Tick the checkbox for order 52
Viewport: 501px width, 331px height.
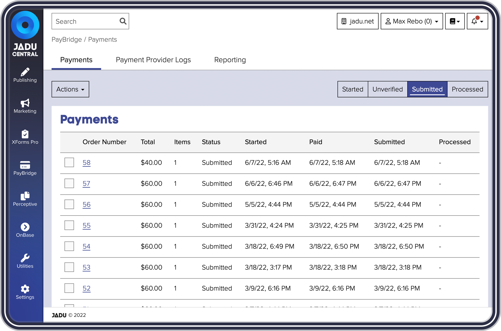[x=69, y=288]
